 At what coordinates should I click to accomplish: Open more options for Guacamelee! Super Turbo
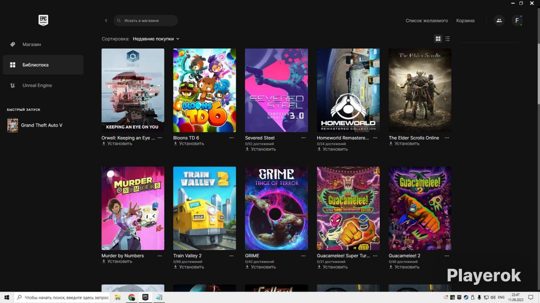pos(375,256)
